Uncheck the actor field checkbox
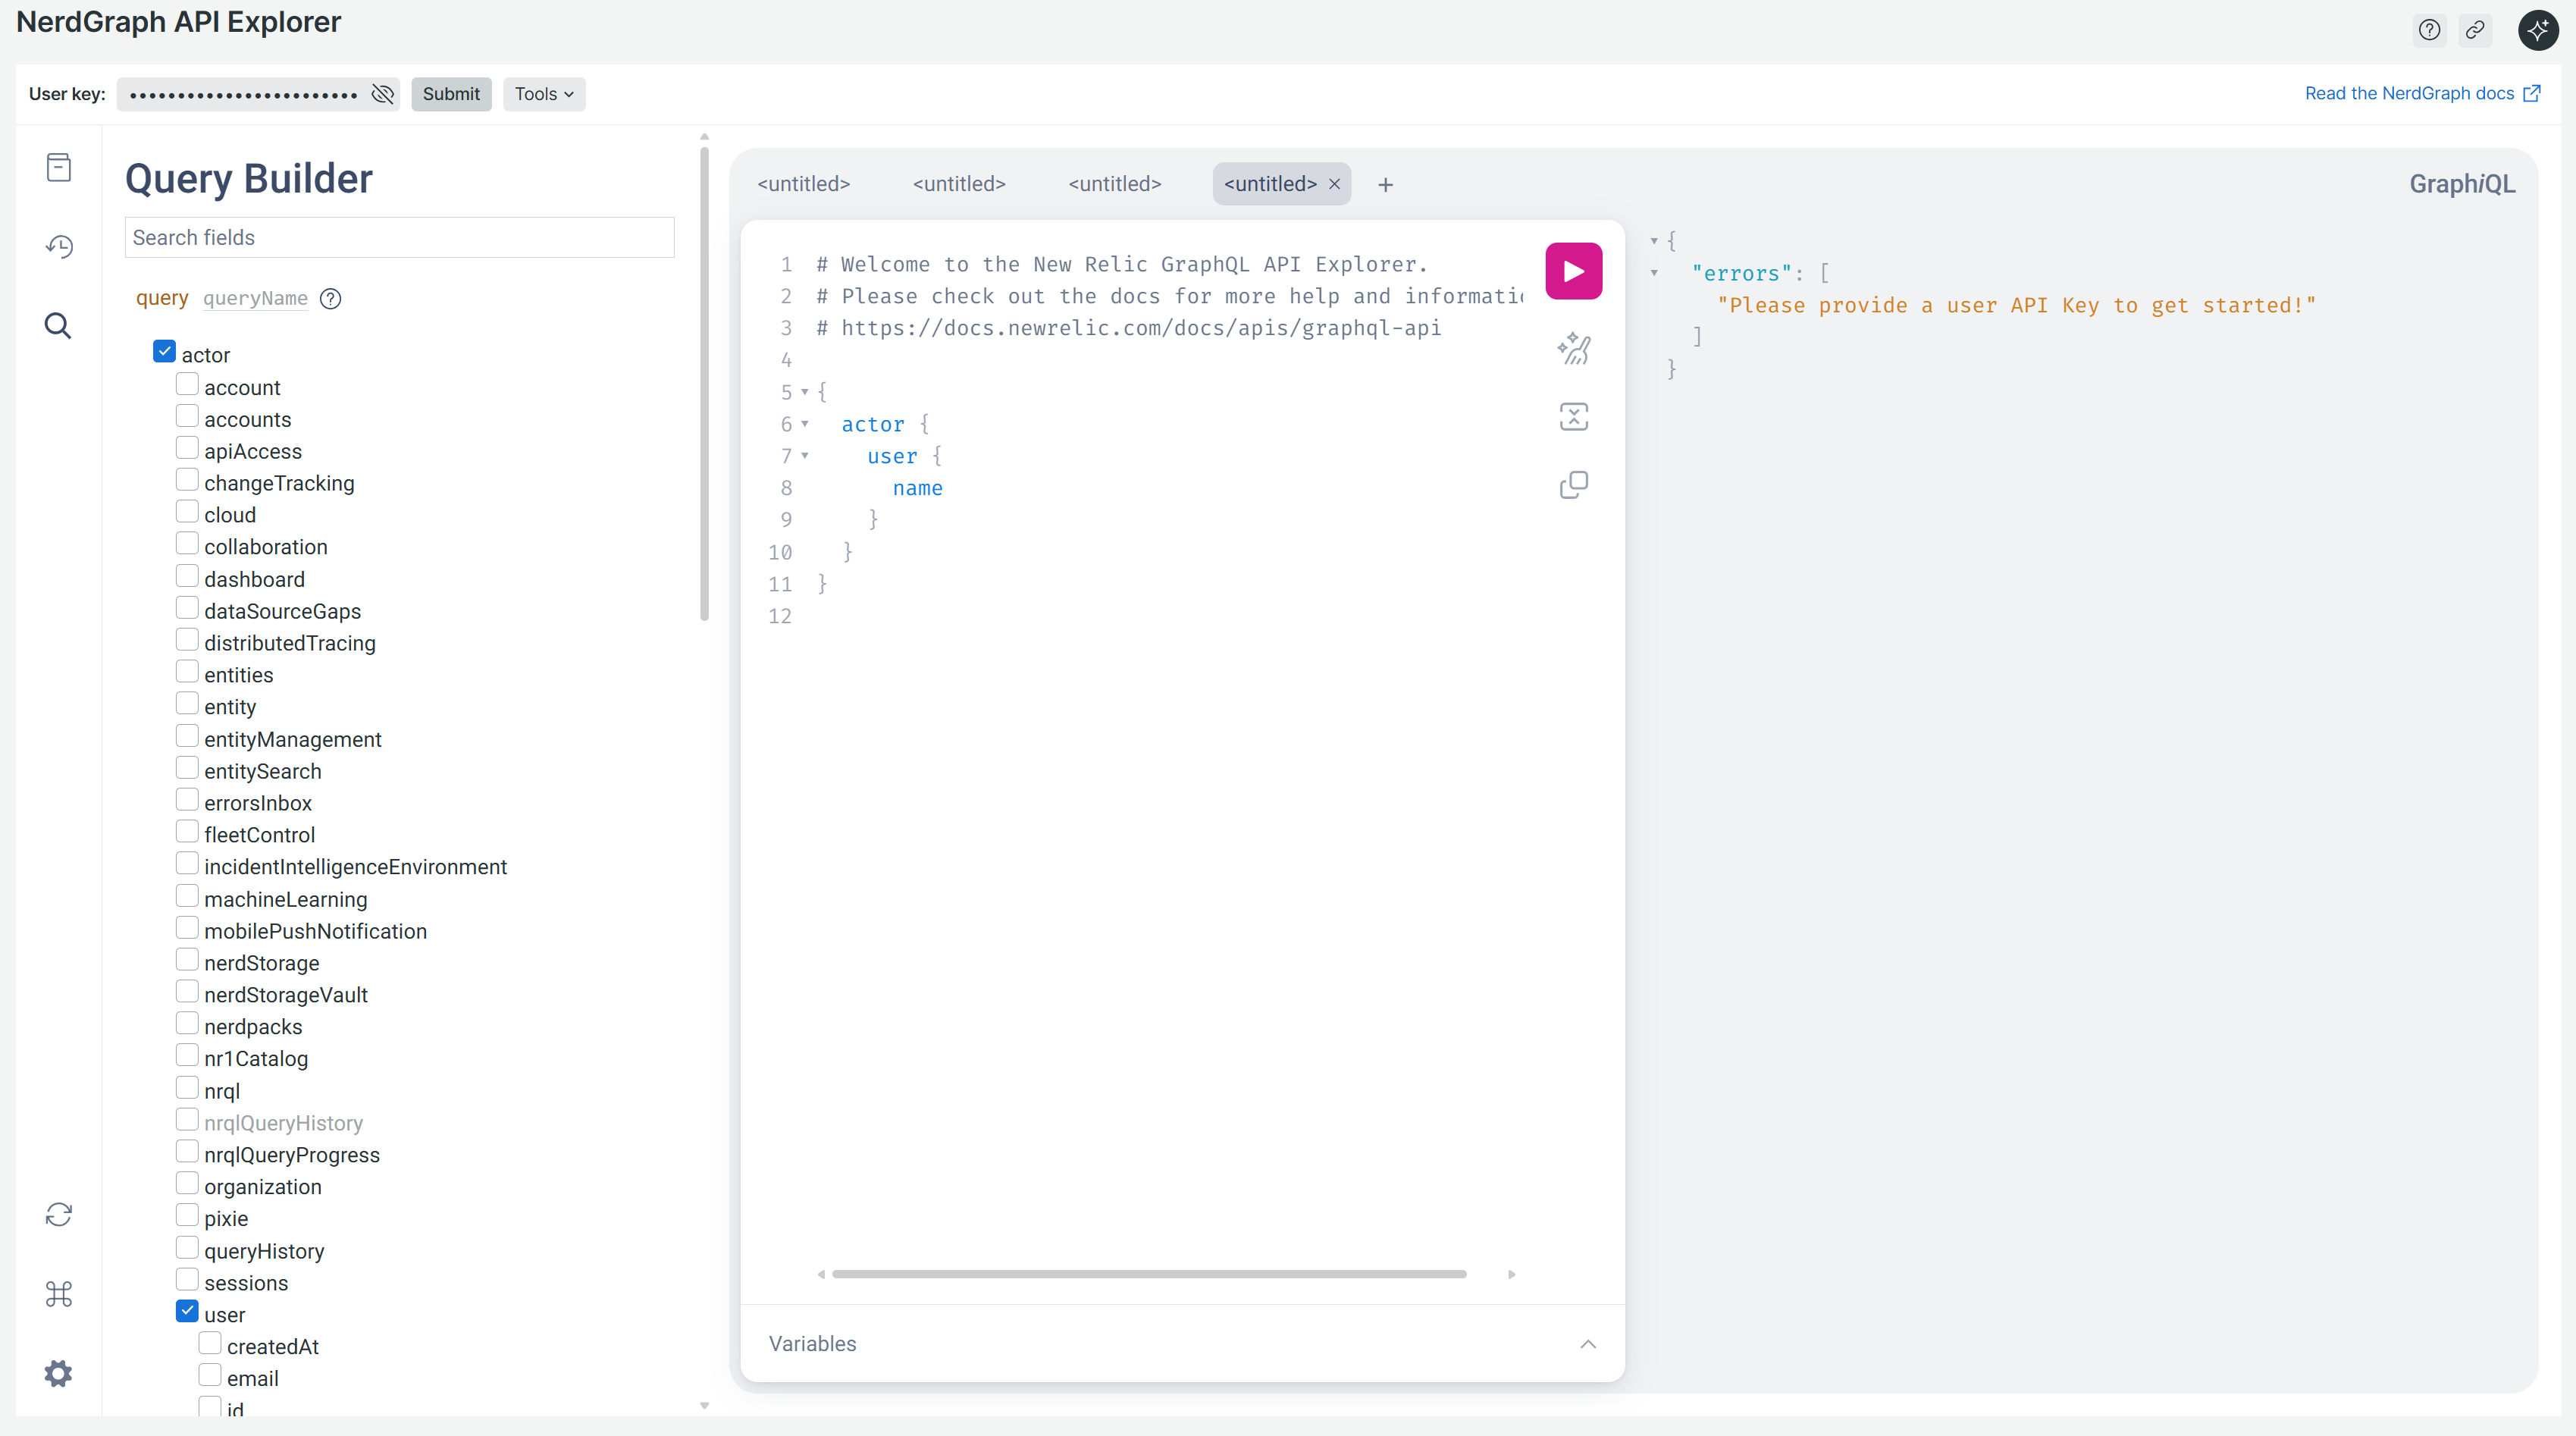Image resolution: width=2576 pixels, height=1436 pixels. pos(164,352)
